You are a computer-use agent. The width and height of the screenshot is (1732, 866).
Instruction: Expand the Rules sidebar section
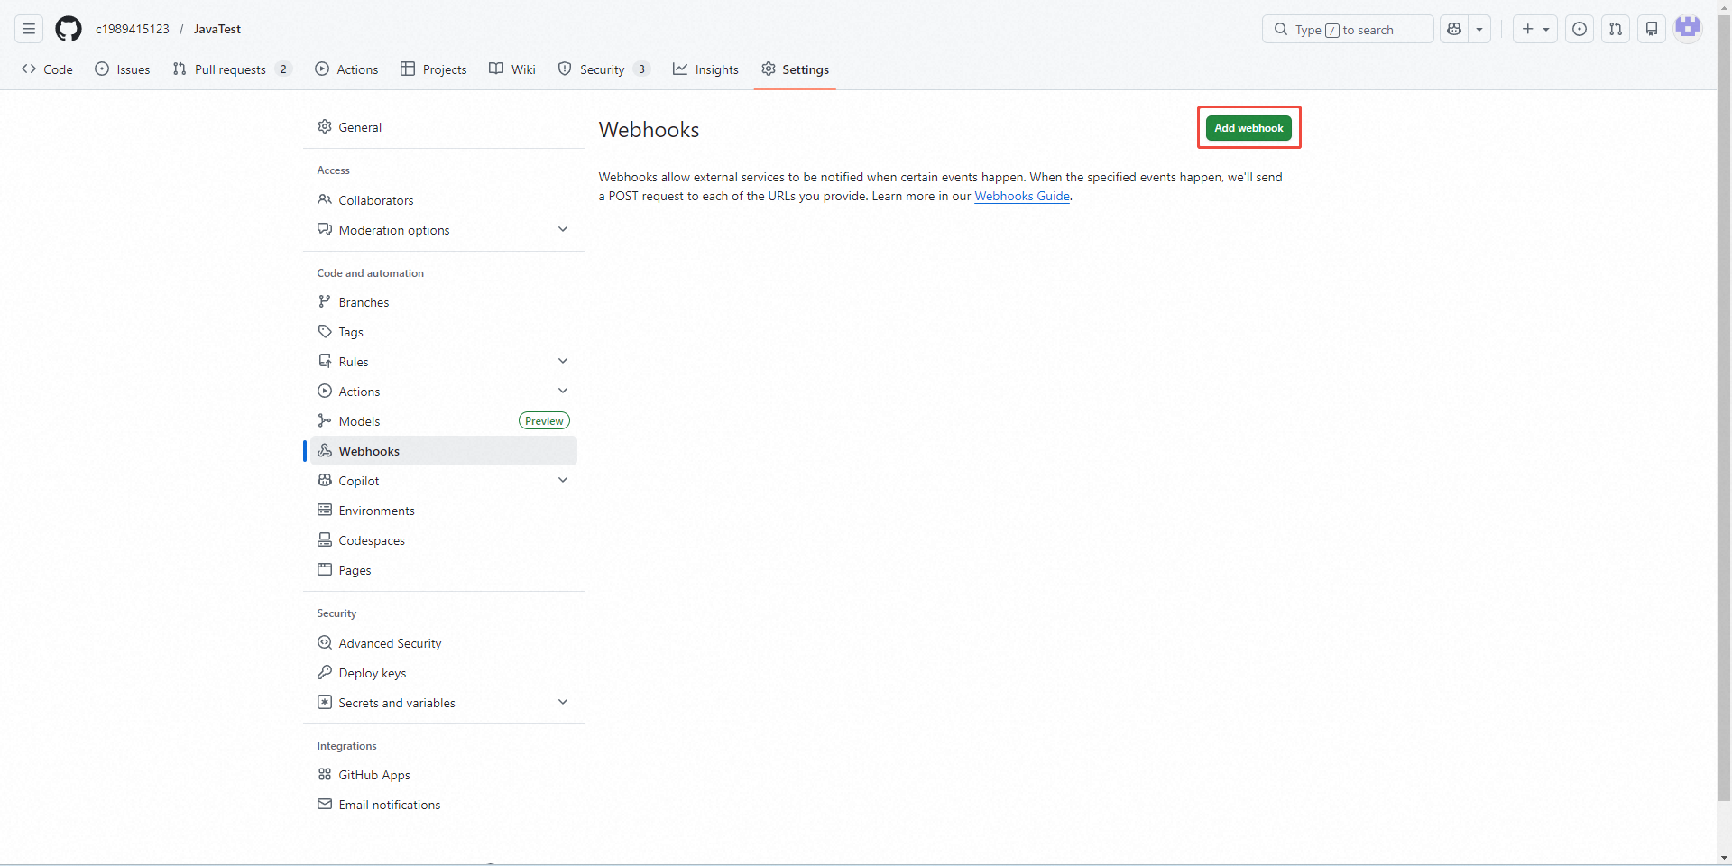click(x=563, y=361)
